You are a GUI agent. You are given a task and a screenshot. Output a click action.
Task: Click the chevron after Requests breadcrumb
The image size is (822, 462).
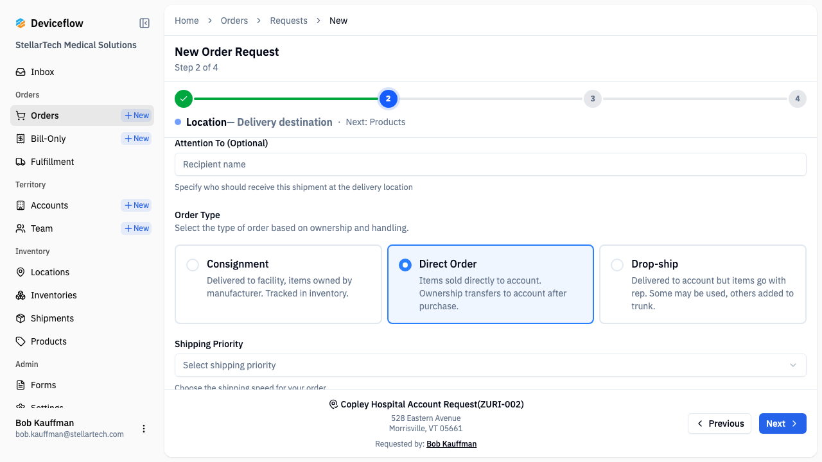[x=319, y=21]
